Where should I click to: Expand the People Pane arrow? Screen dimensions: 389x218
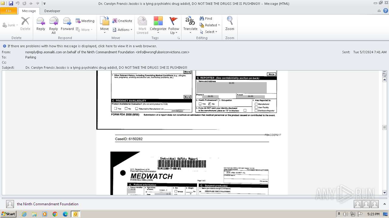point(385,204)
